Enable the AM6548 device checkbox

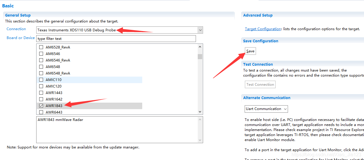pyautogui.click(x=41, y=67)
